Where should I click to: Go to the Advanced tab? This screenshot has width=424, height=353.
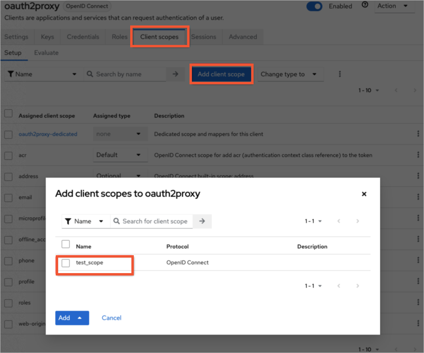click(243, 37)
